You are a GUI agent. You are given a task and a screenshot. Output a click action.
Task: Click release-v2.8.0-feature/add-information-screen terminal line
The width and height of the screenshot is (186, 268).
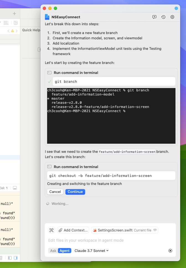tap(100, 107)
